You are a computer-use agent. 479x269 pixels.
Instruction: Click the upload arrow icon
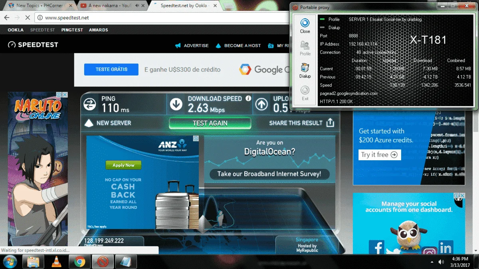coord(261,104)
